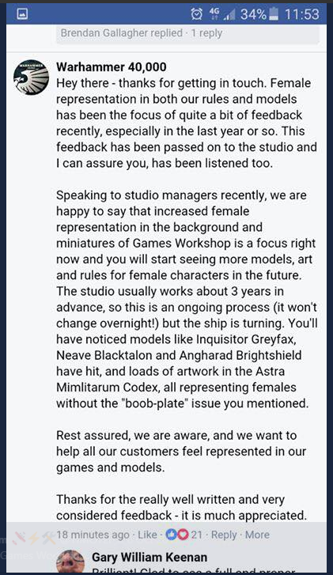Screen dimensions: 333x575
Task: Open the Warhammer 40,000 page name link
Action: [x=112, y=66]
